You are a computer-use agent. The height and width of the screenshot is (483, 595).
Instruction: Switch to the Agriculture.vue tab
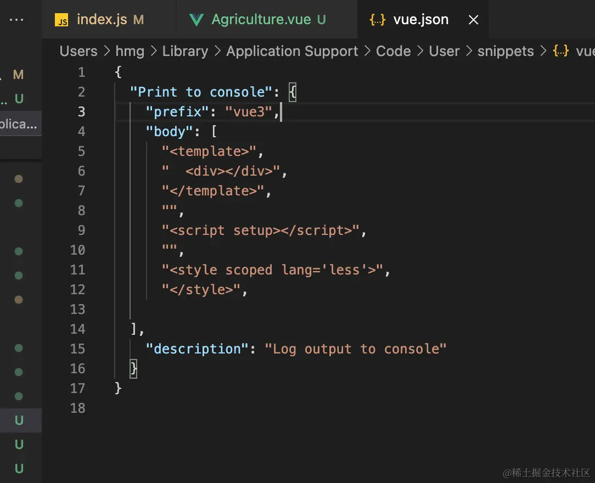[x=267, y=19]
